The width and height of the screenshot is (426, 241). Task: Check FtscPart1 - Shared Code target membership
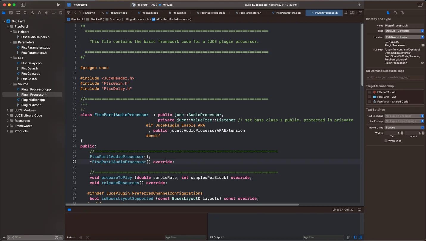click(x=369, y=102)
